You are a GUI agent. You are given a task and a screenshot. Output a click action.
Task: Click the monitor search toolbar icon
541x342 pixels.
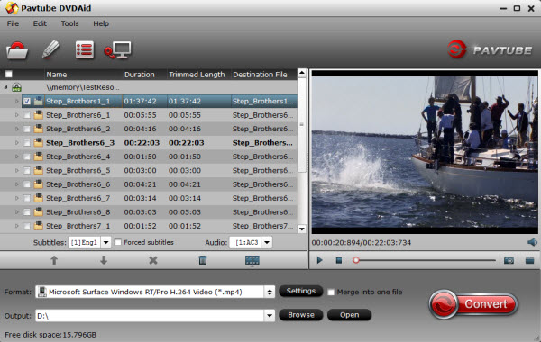(x=117, y=50)
